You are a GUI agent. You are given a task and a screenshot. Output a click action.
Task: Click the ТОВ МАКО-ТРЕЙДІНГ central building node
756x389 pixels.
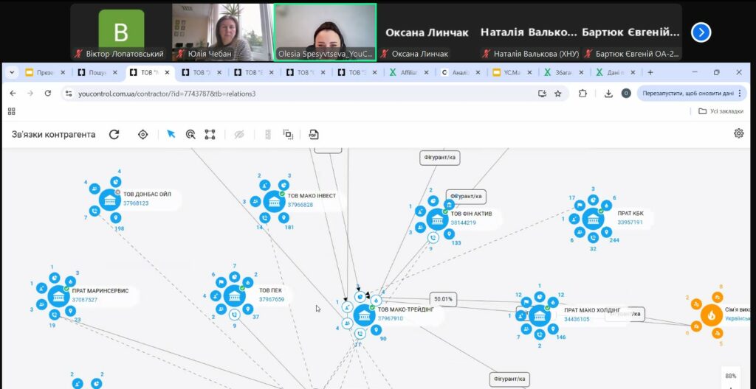click(365, 315)
